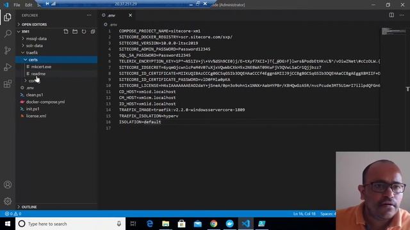Collapse the traefik folder
The width and height of the screenshot is (410, 230).
[32, 52]
